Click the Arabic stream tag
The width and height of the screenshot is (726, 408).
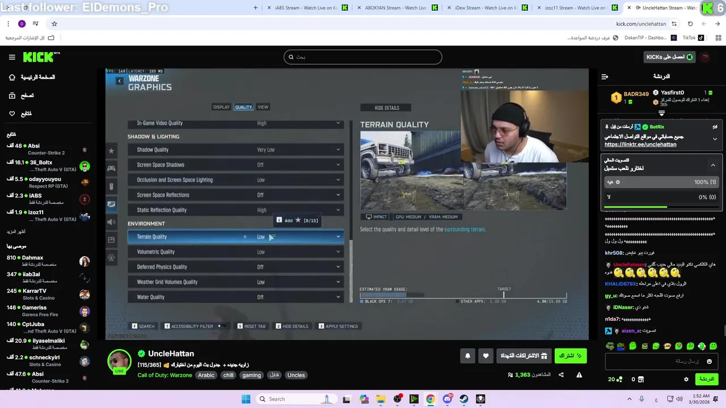tap(206, 375)
